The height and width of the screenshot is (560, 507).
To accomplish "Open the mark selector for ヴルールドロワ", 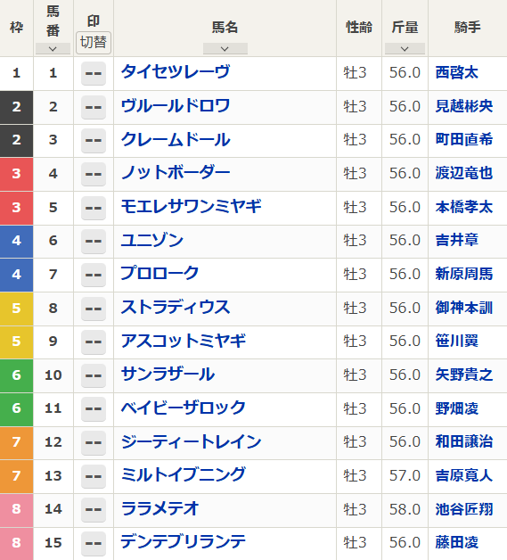I will click(x=94, y=107).
